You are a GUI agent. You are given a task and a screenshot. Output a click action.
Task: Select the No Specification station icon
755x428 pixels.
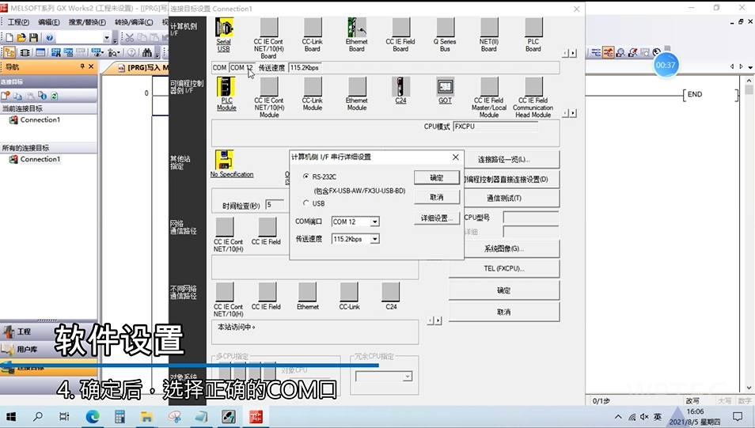(x=225, y=160)
